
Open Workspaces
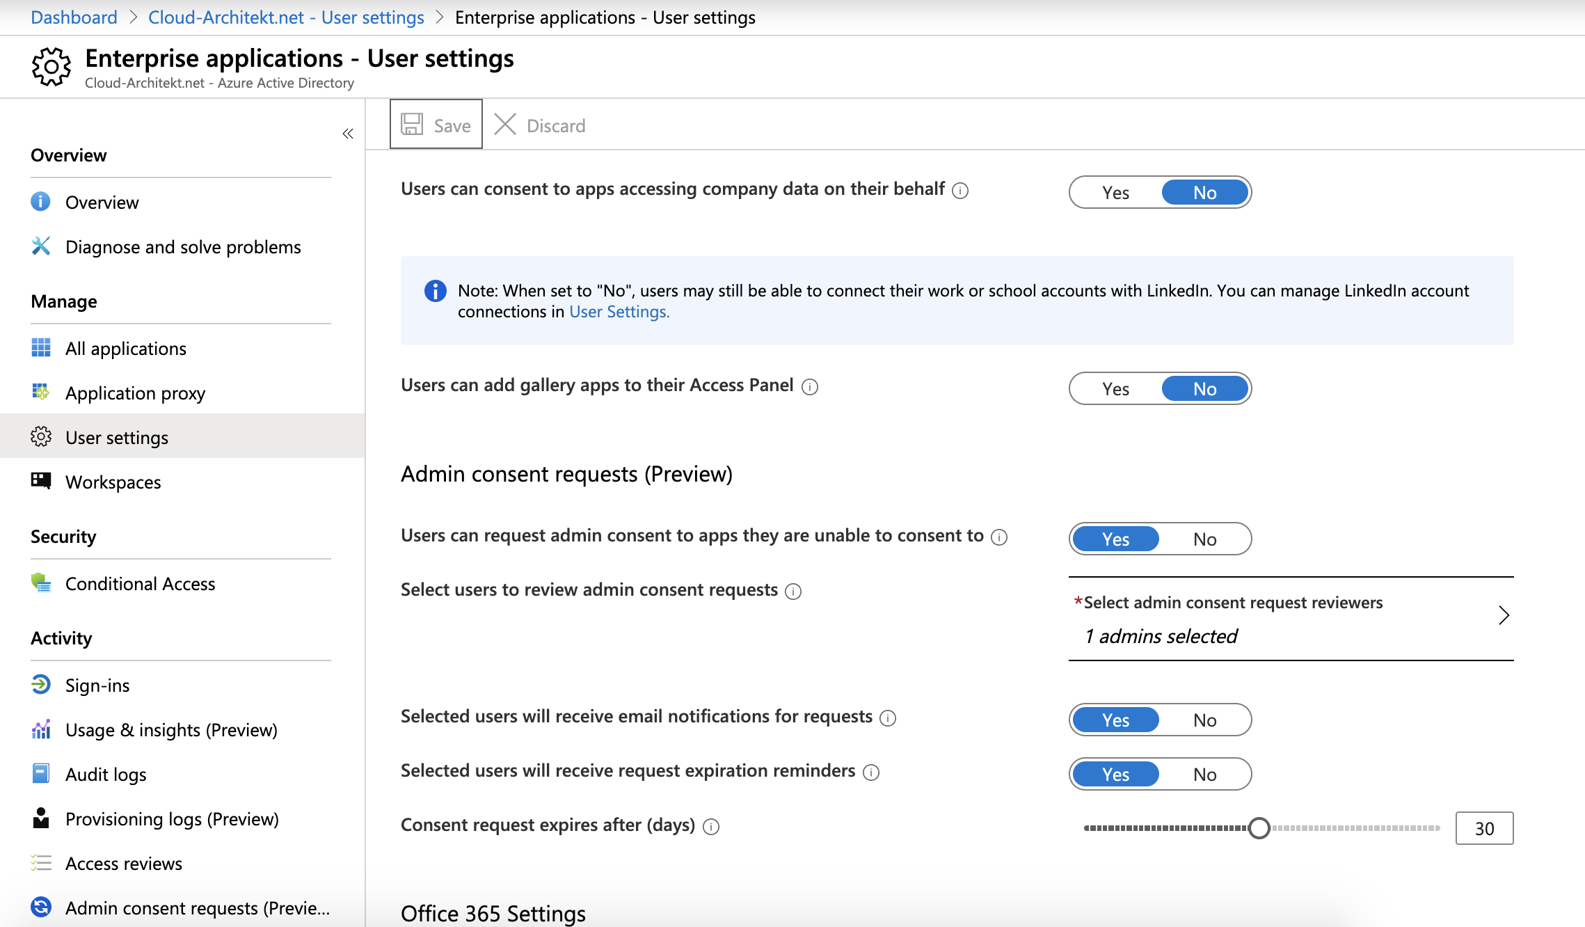point(181,482)
